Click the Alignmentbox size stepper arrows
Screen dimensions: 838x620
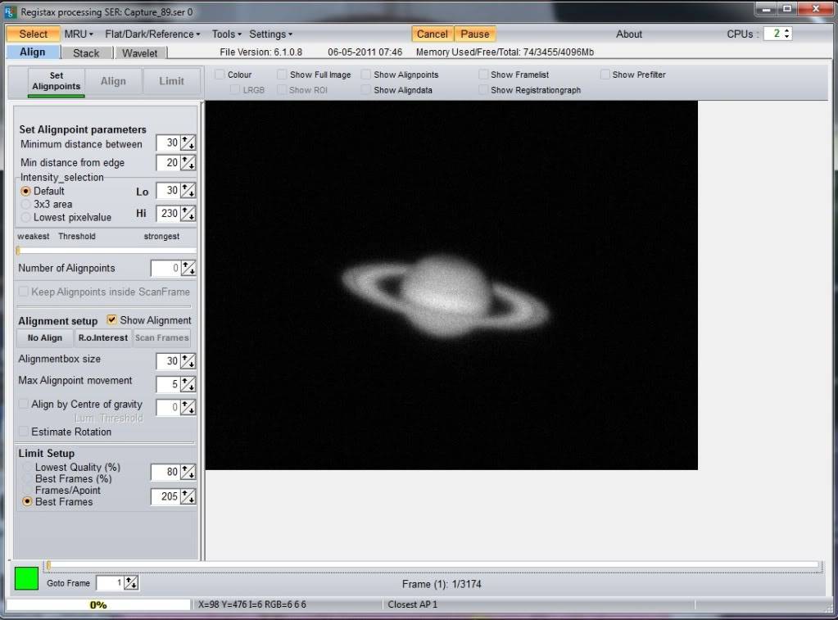tap(188, 360)
